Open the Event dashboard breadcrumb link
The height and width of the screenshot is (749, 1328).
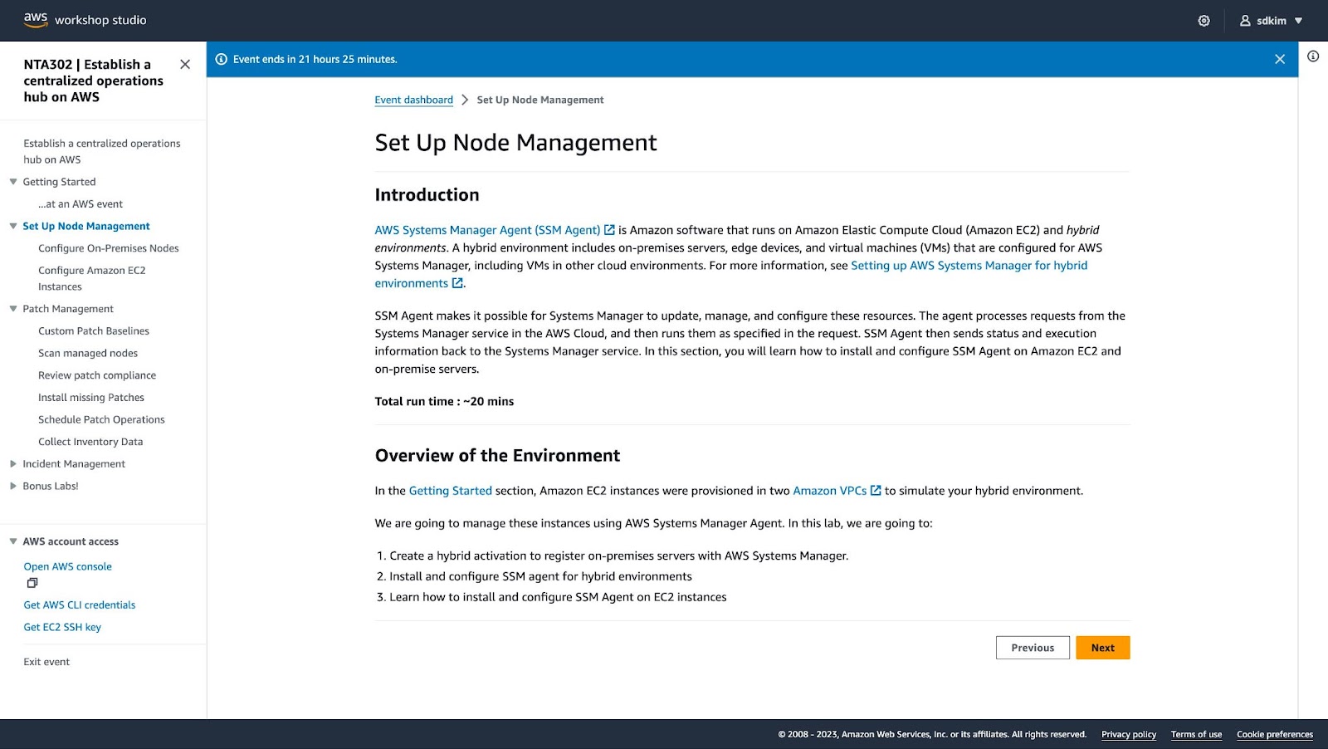(x=413, y=99)
